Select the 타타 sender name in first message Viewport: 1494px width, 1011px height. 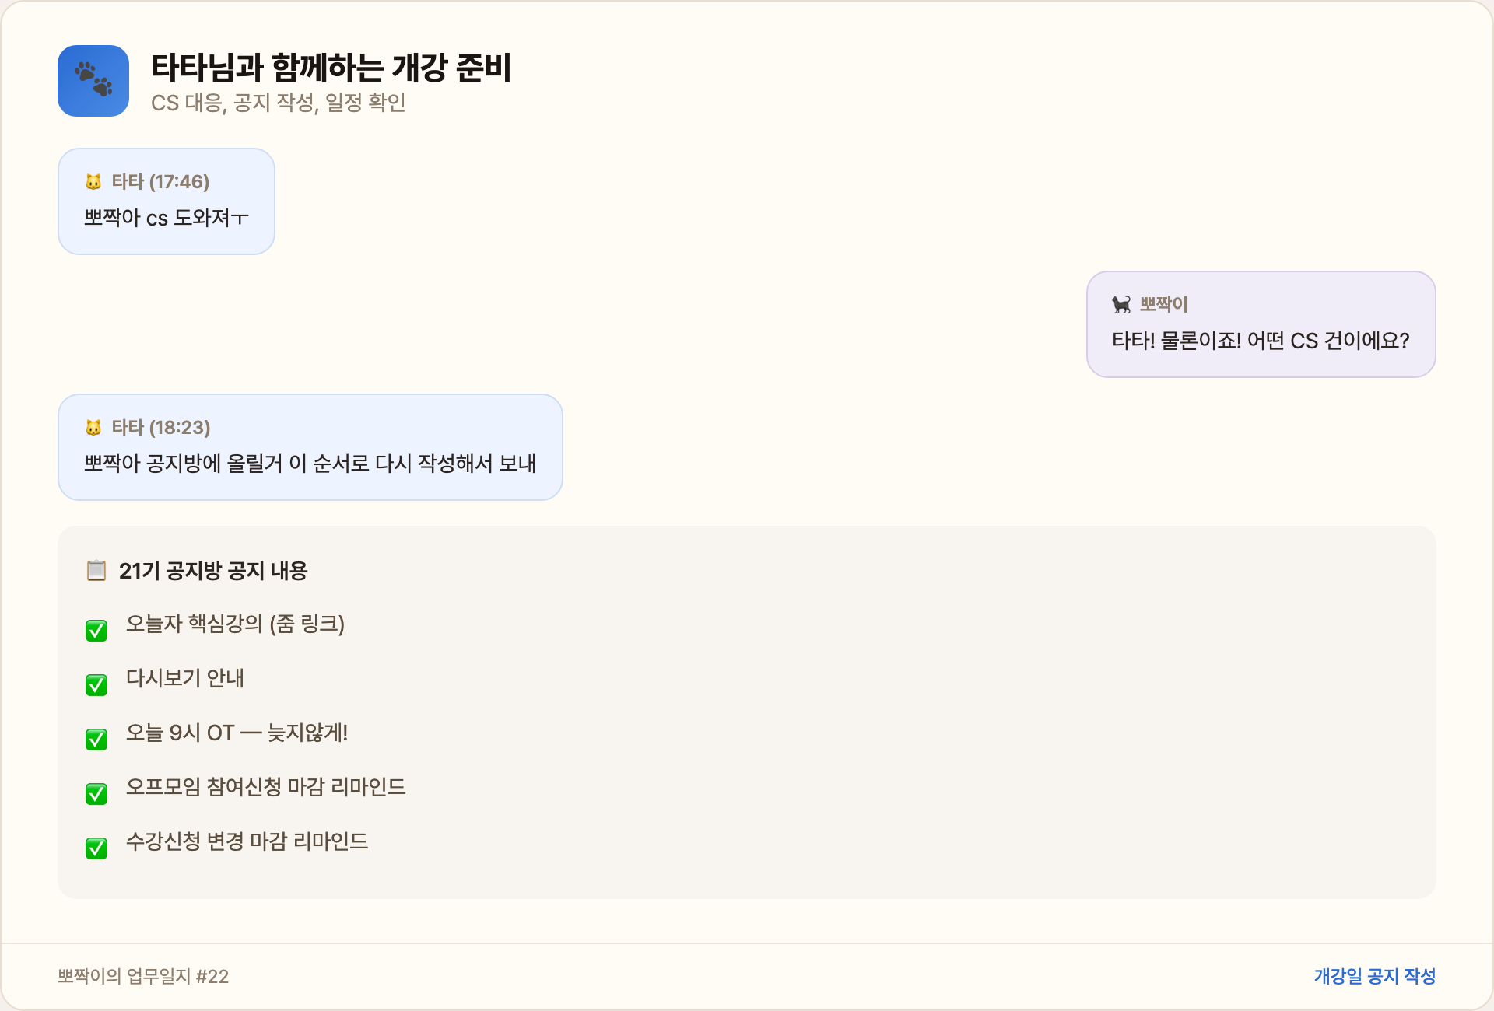coord(128,181)
